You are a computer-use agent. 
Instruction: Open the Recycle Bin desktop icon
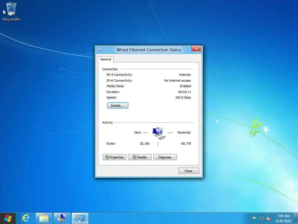coord(11,12)
